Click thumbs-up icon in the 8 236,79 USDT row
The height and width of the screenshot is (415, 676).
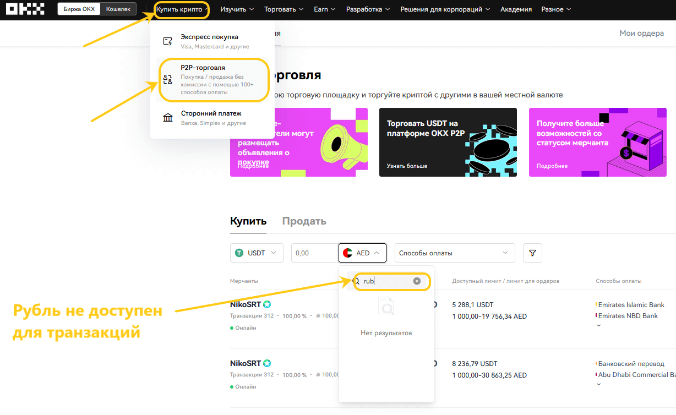(x=318, y=374)
